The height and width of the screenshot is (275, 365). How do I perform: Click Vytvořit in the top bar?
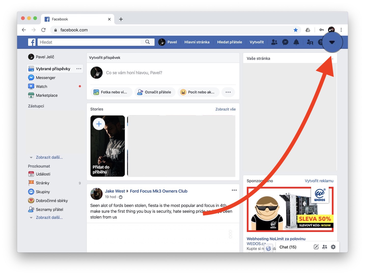pos(257,42)
